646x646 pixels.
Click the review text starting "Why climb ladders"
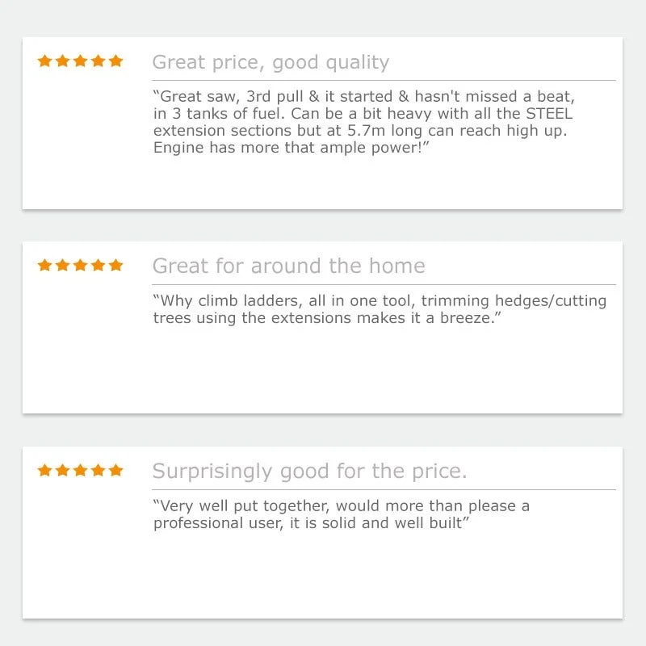[x=380, y=309]
